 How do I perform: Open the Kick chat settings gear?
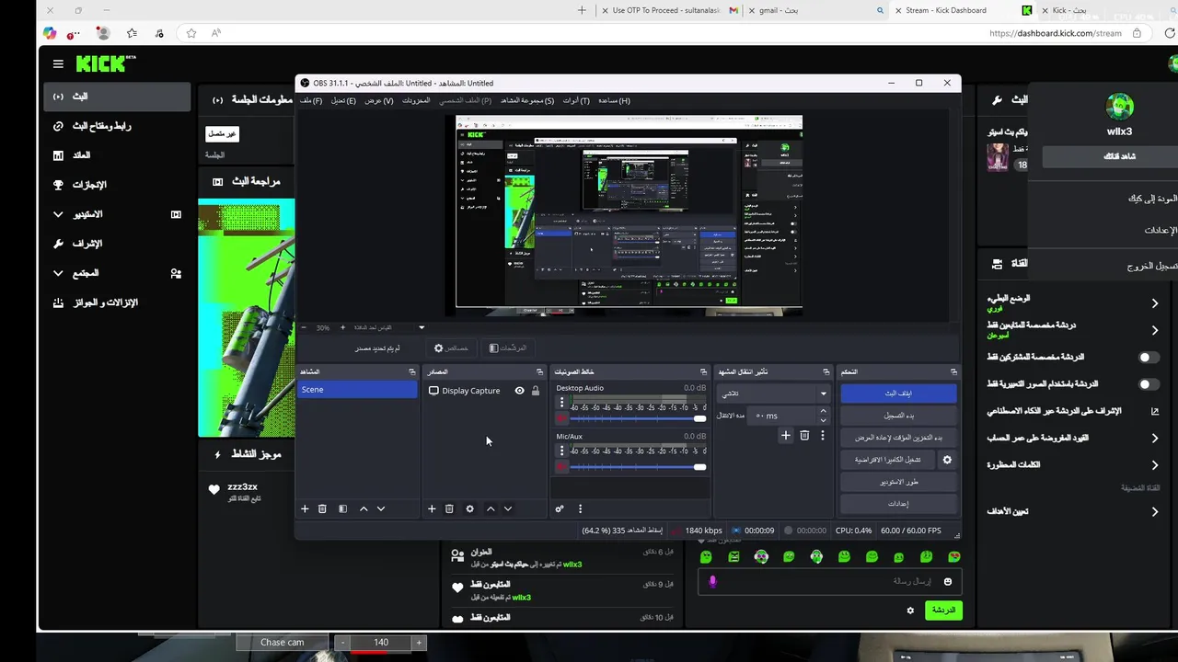[910, 611]
